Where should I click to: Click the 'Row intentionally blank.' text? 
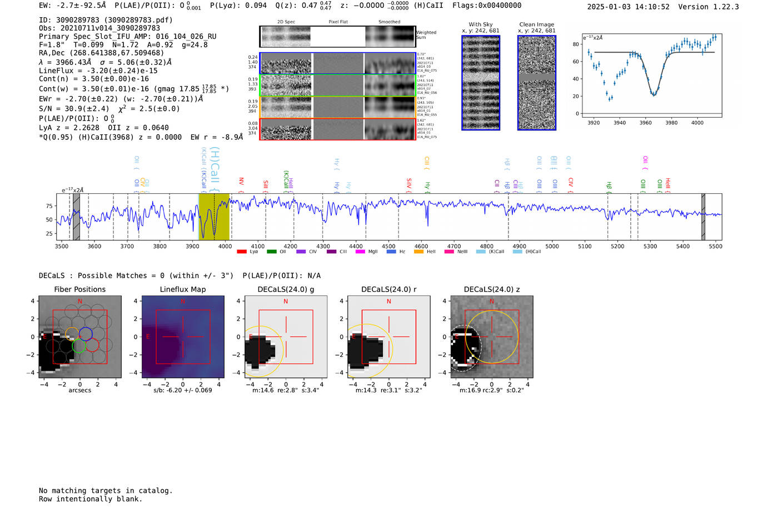click(x=91, y=499)
